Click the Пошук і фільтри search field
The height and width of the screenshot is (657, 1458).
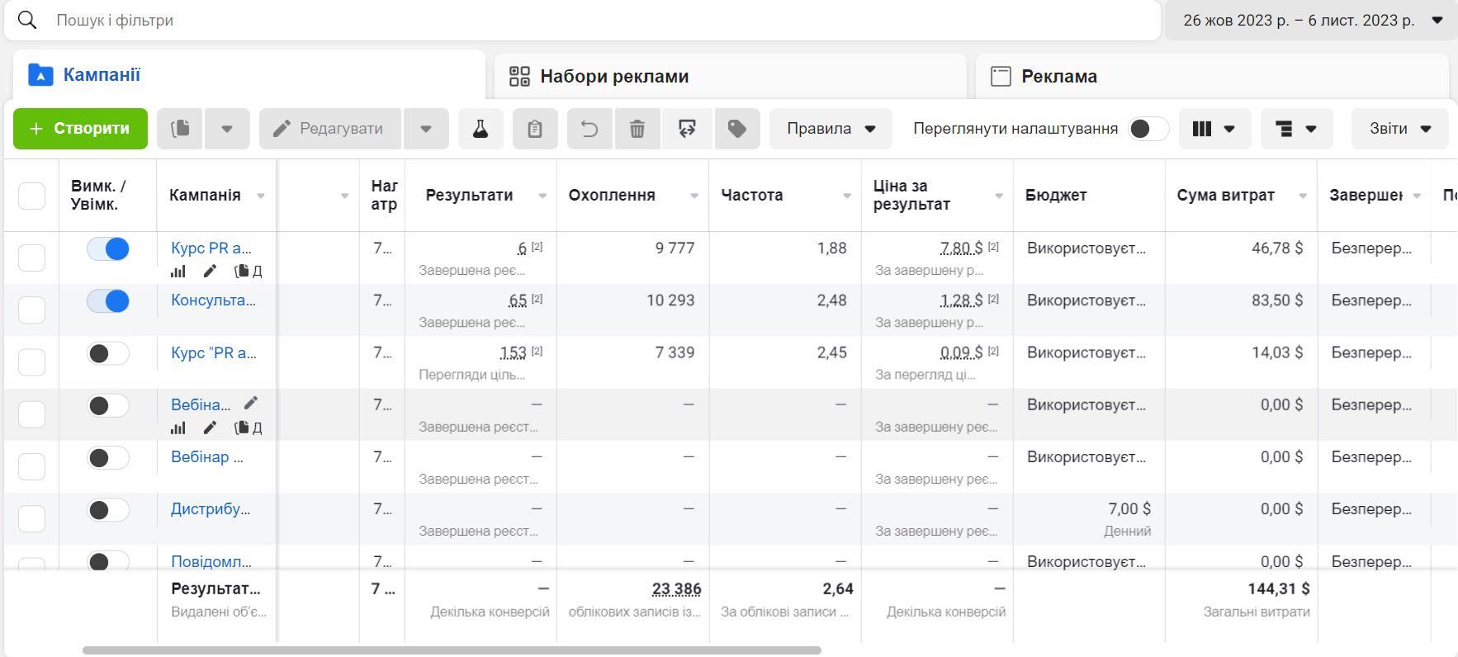coord(582,21)
